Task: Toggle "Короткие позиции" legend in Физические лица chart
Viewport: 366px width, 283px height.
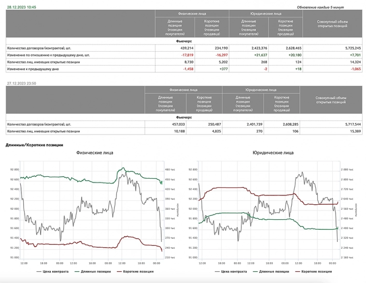Action: (x=130, y=271)
